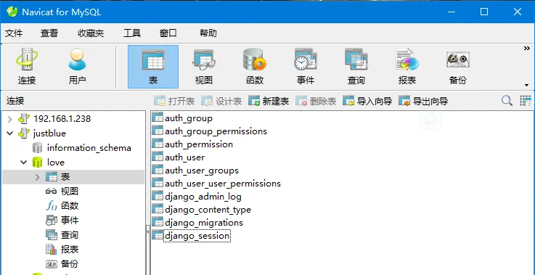This screenshot has height=275, width=535.
Task: Click the 连接 (Connection) toolbar icon
Action: click(x=27, y=67)
